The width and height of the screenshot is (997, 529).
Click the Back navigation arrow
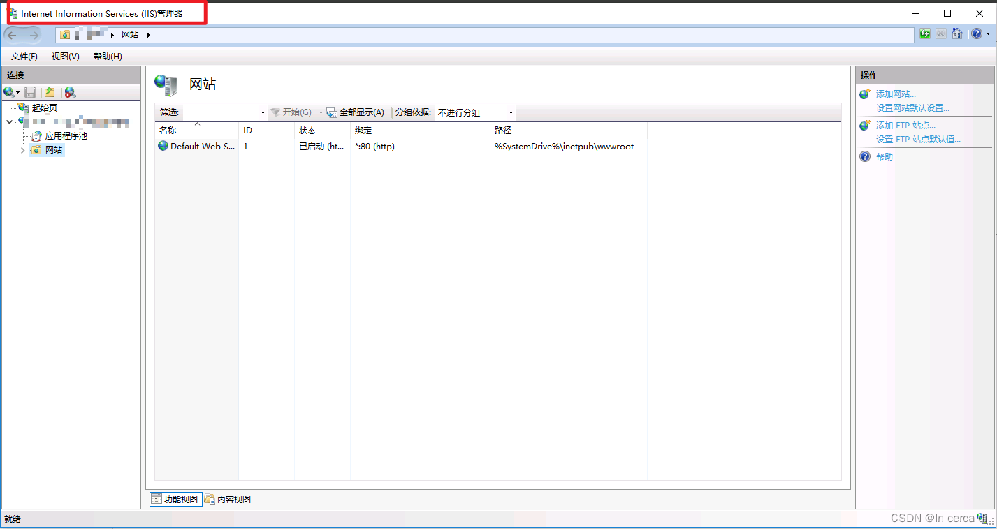pyautogui.click(x=11, y=33)
